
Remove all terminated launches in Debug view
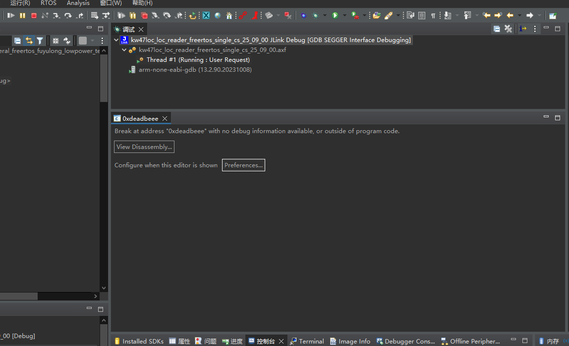(x=509, y=29)
